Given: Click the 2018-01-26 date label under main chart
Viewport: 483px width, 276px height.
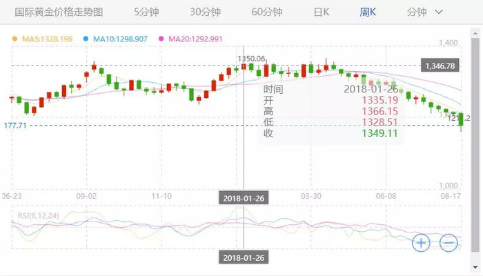Looking at the screenshot, I should (x=244, y=198).
